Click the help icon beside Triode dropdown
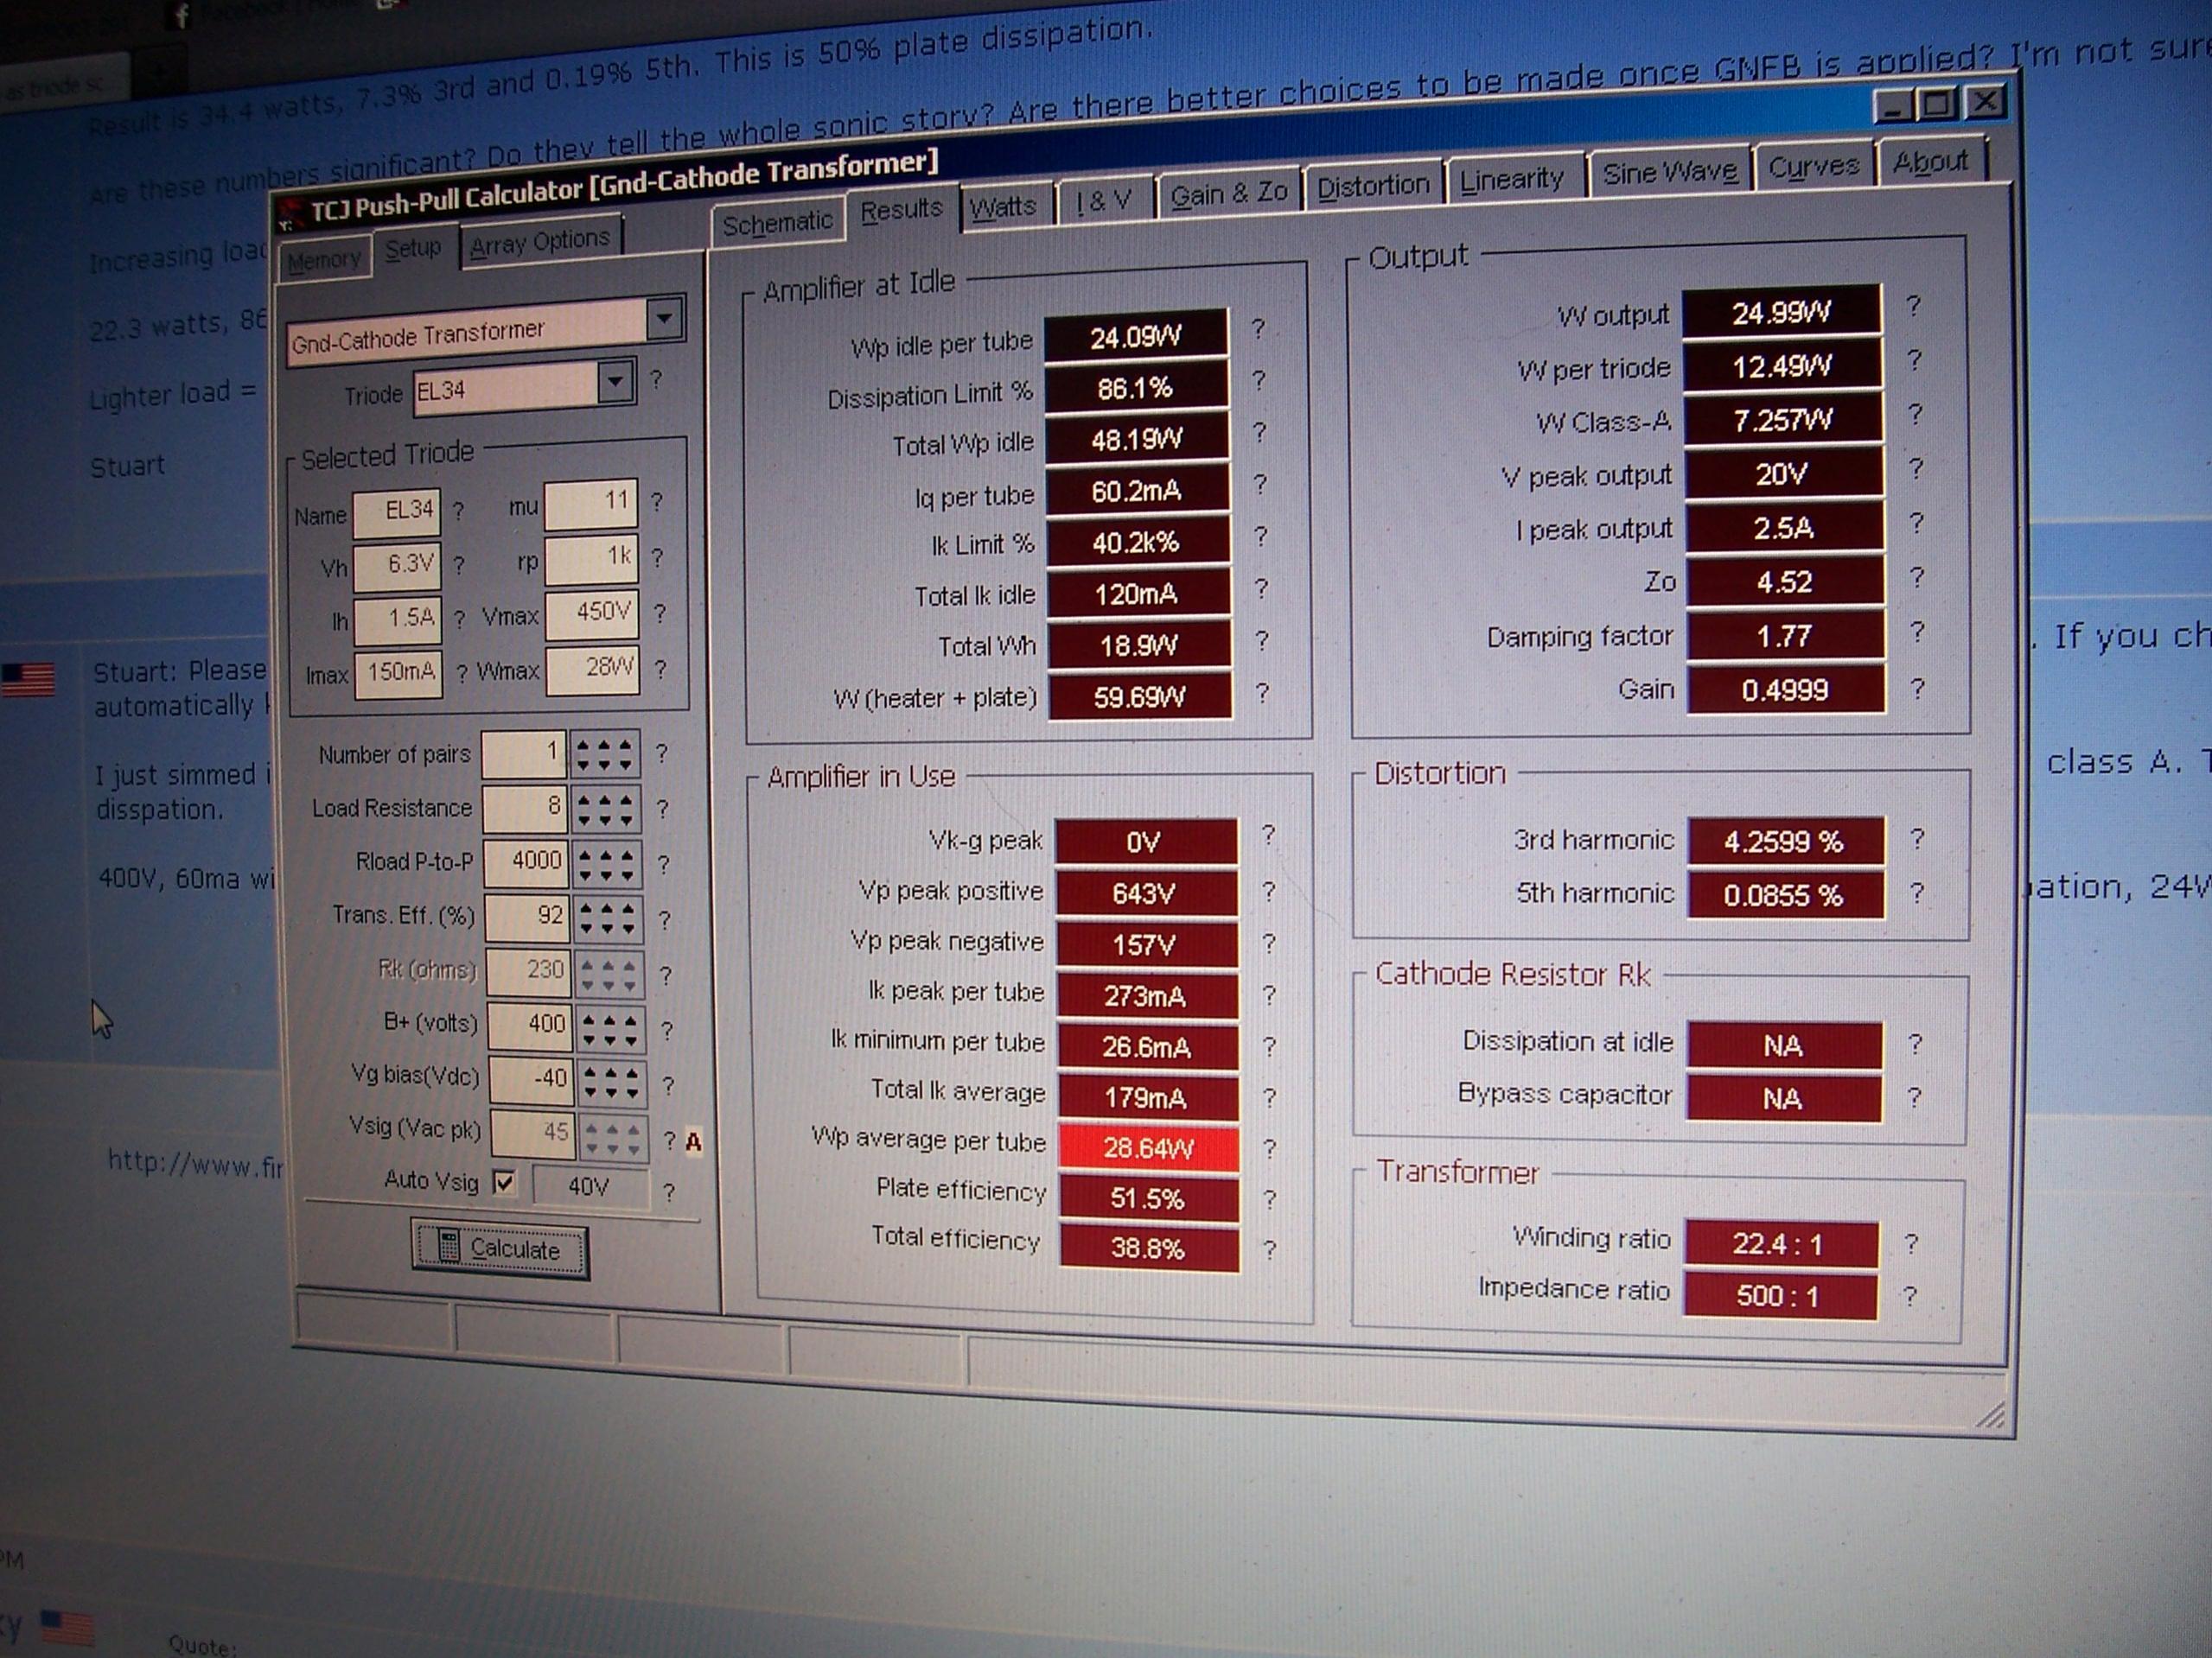Screen dimensions: 2212x1658 [x=656, y=378]
